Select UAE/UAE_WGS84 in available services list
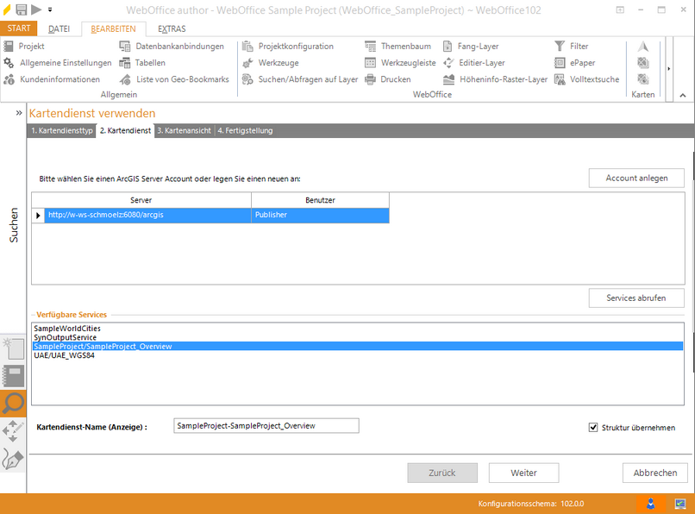 point(64,354)
